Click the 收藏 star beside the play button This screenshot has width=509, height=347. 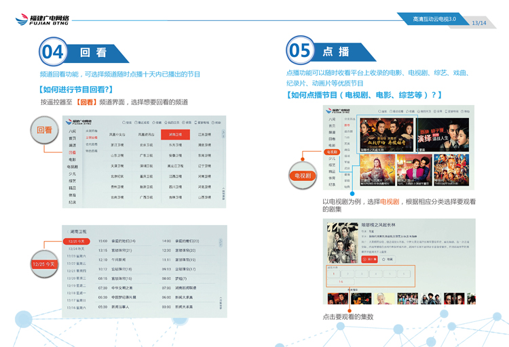(x=388, y=259)
